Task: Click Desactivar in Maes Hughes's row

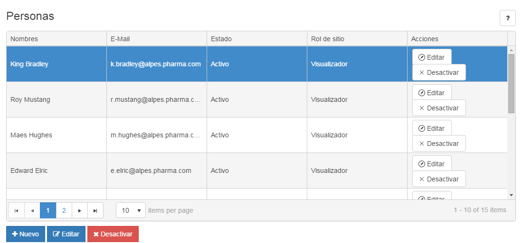Action: point(439,144)
